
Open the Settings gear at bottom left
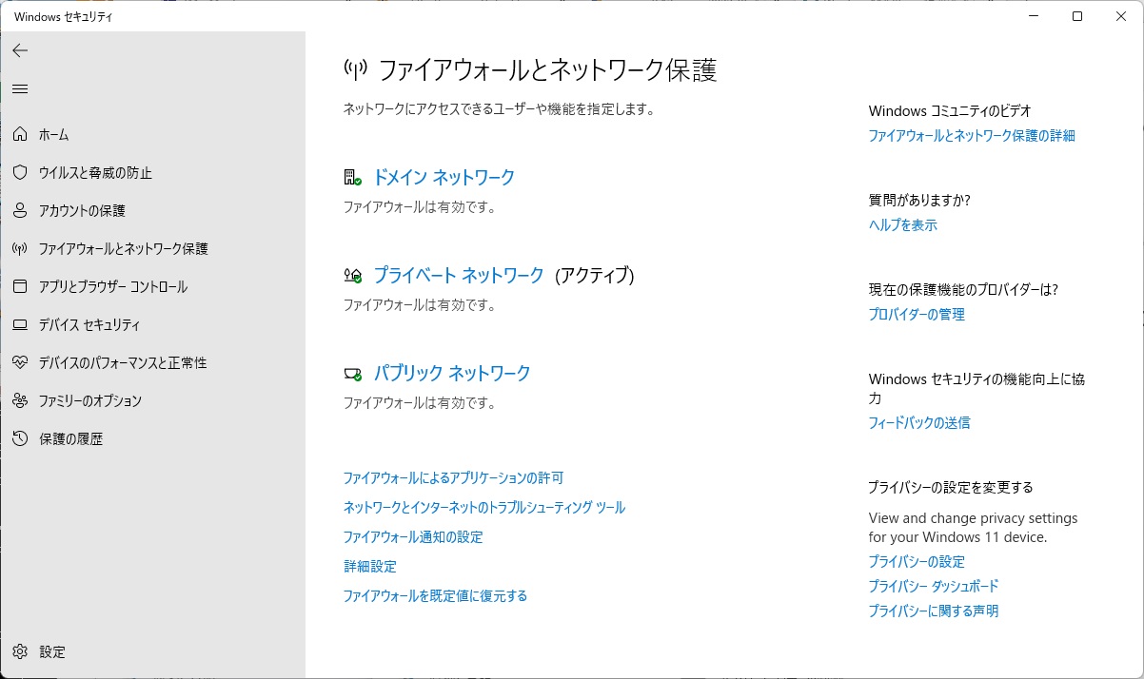coord(19,651)
